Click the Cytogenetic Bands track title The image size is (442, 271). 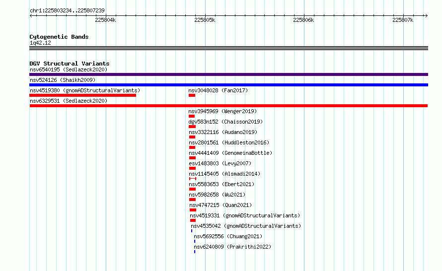click(59, 37)
